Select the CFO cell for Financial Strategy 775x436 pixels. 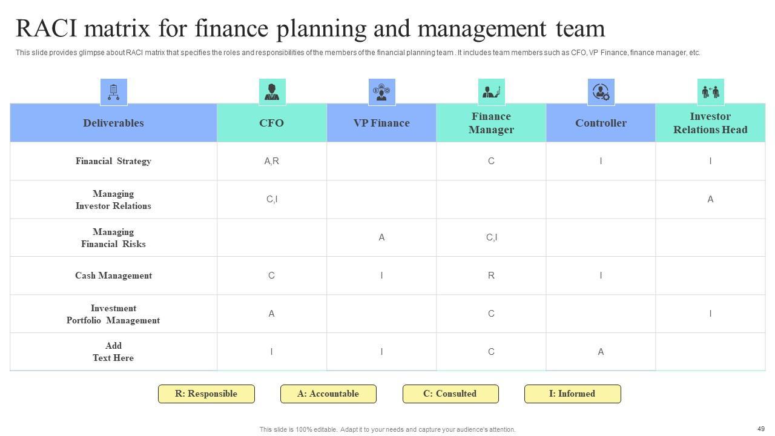tap(272, 161)
